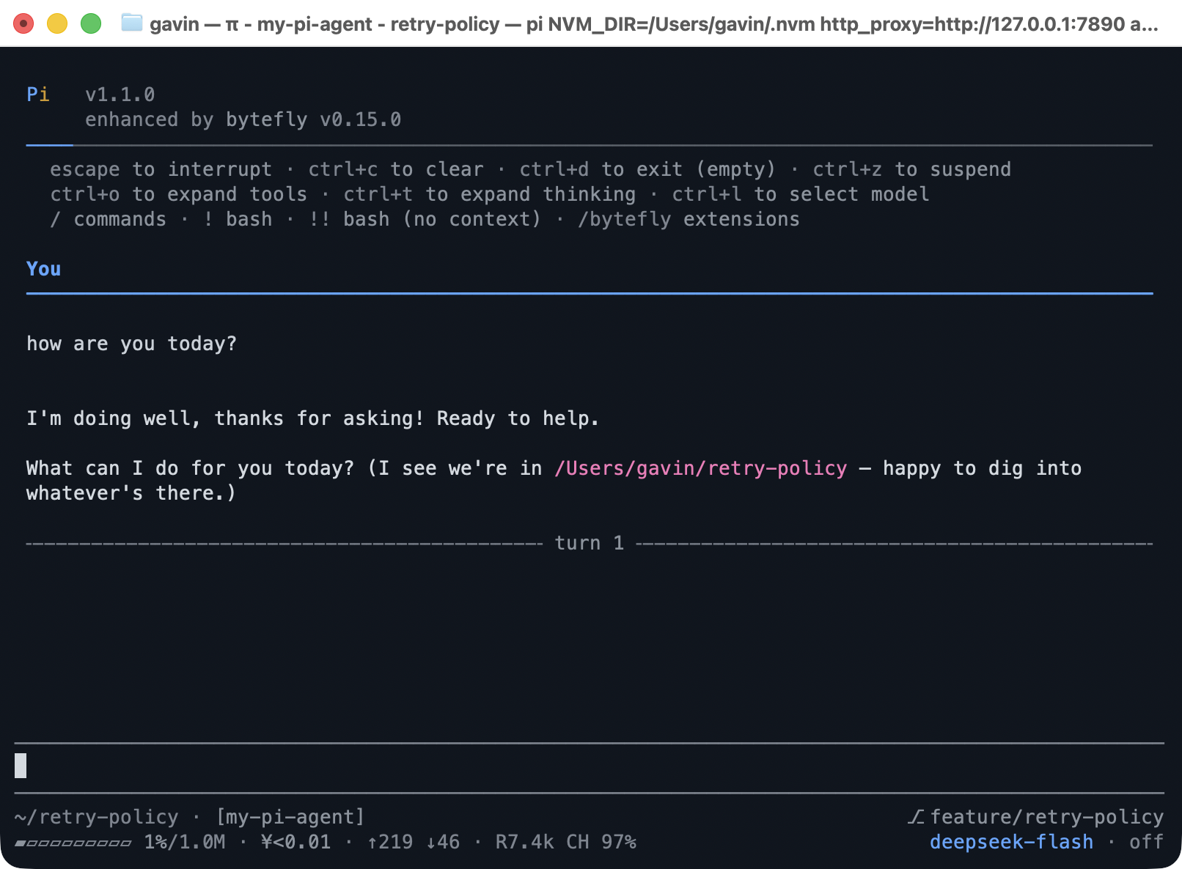Click '~/retry-policy' in the status bar

click(97, 817)
